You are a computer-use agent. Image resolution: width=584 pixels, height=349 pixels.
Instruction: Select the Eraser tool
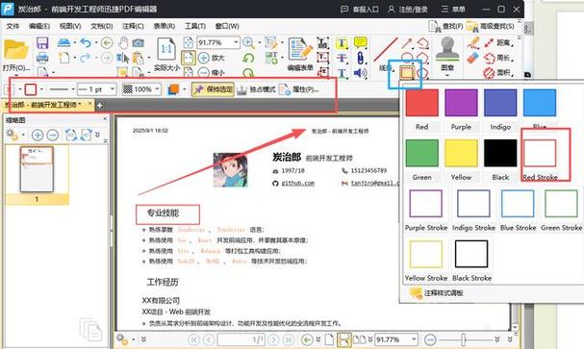(x=472, y=58)
